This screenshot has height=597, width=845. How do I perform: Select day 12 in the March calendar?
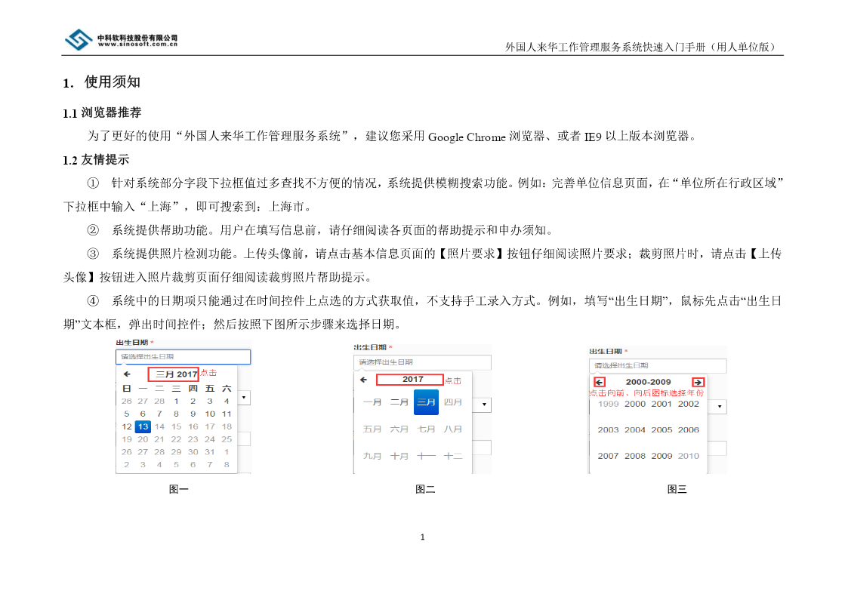pos(127,426)
